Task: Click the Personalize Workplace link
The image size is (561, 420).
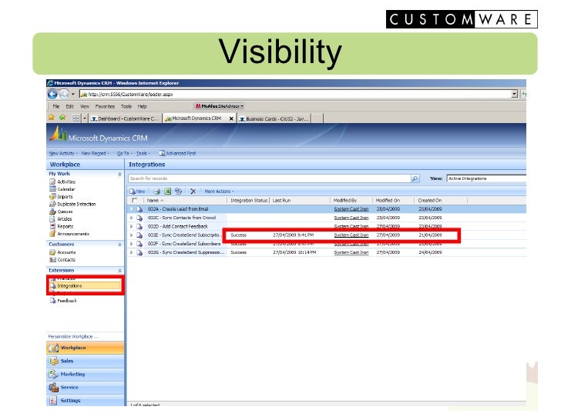Action: tap(73, 336)
